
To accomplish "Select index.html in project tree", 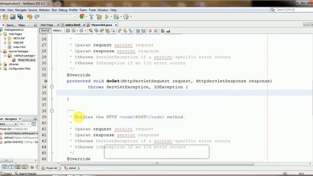I will point(19,47).
